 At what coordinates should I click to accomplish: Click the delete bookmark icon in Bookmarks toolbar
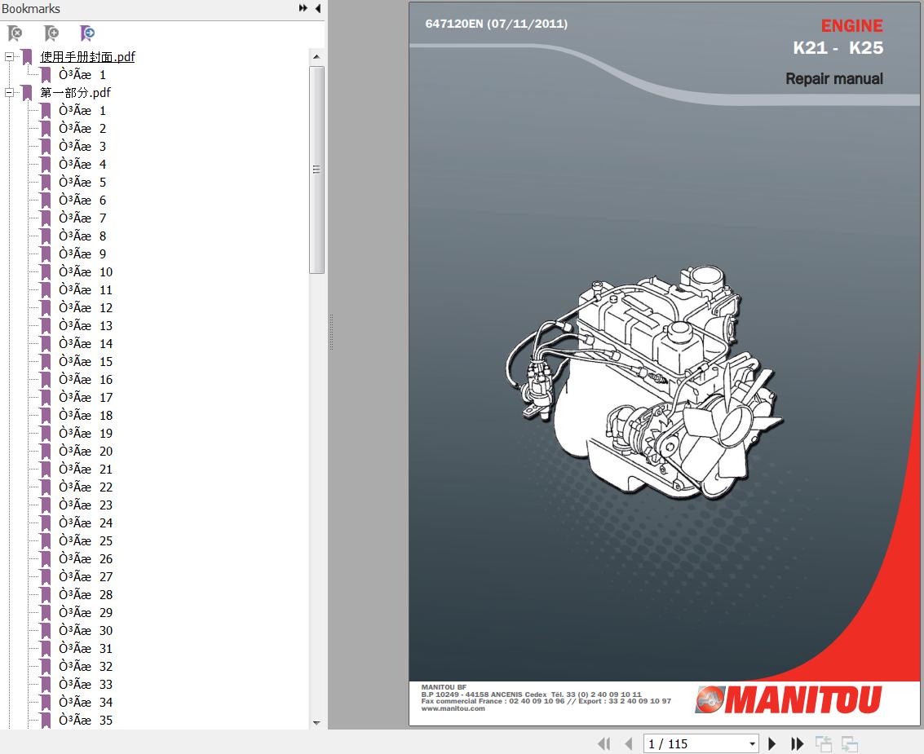click(15, 33)
